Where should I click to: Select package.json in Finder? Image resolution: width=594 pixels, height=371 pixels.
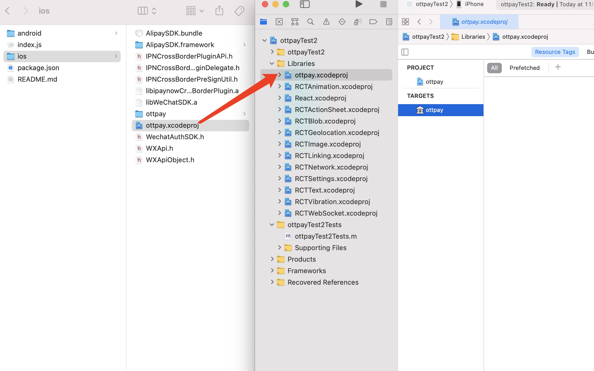pyautogui.click(x=62, y=68)
